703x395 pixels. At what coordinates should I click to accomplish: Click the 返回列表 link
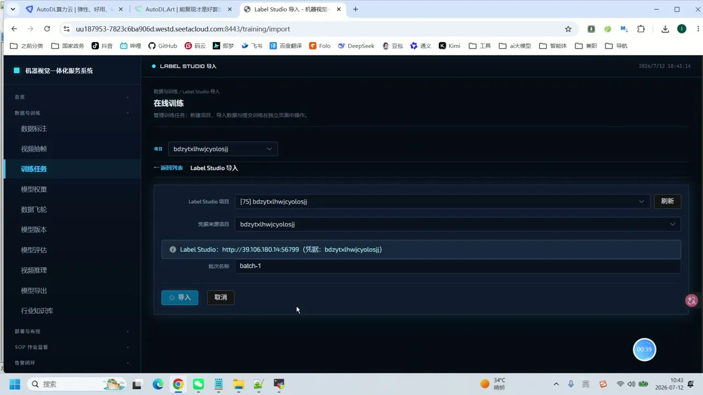[169, 168]
